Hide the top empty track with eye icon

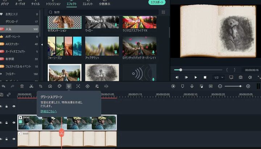click(14, 106)
